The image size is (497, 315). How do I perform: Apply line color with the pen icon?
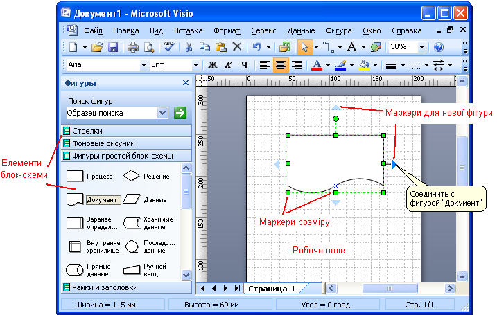340,65
